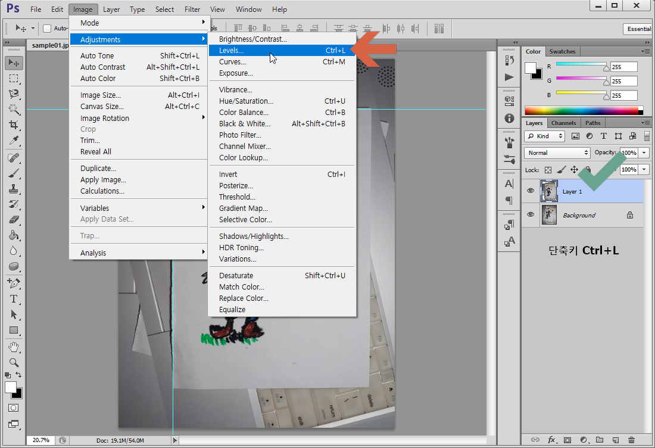This screenshot has height=448, width=655.
Task: Toggle type layer filter
Action: point(604,136)
